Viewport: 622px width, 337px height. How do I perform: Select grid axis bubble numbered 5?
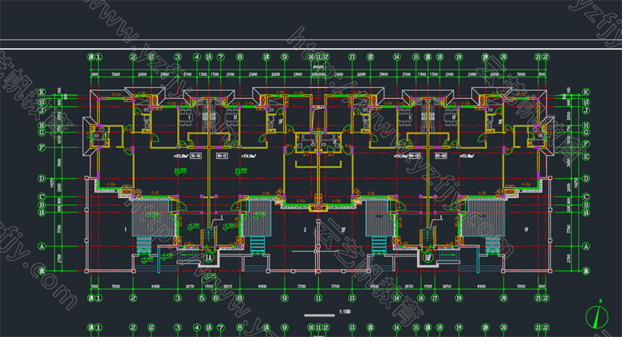click(x=203, y=298)
